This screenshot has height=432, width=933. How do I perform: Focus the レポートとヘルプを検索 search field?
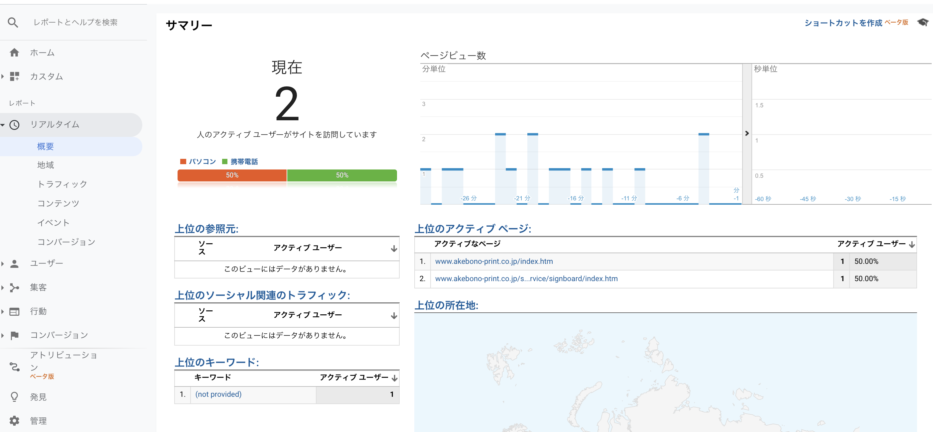(x=75, y=23)
